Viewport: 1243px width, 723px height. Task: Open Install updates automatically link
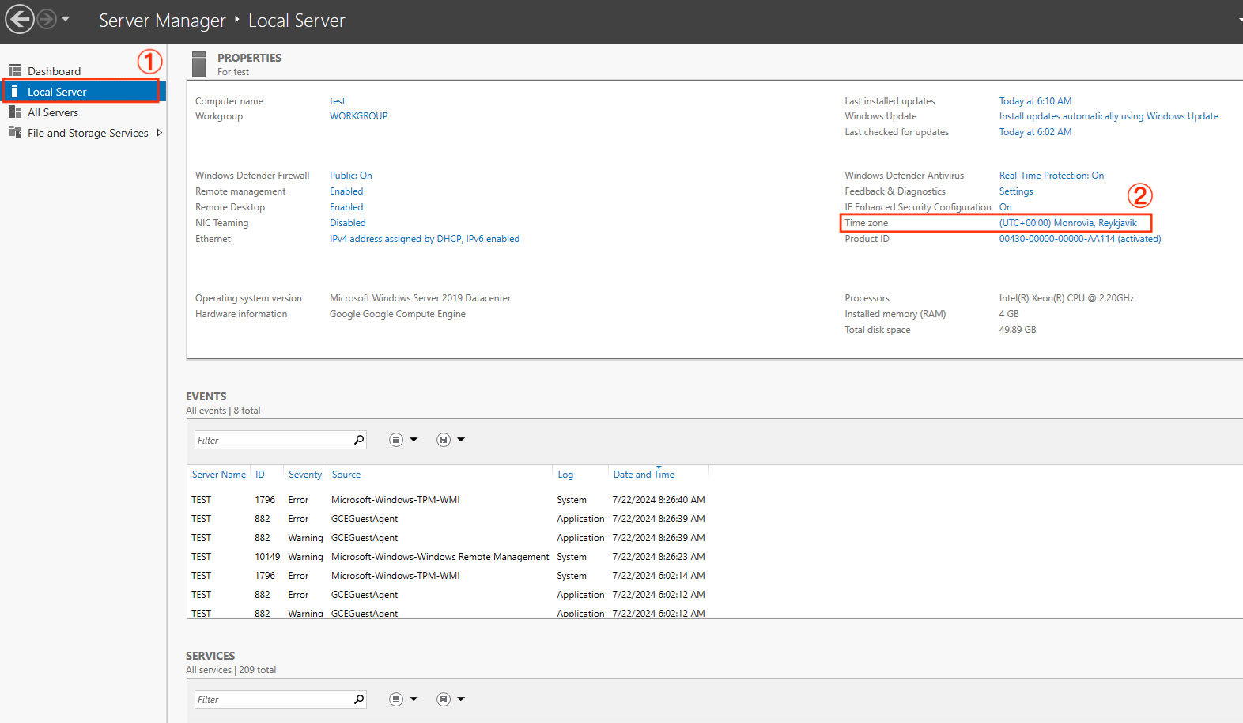[x=1109, y=116]
